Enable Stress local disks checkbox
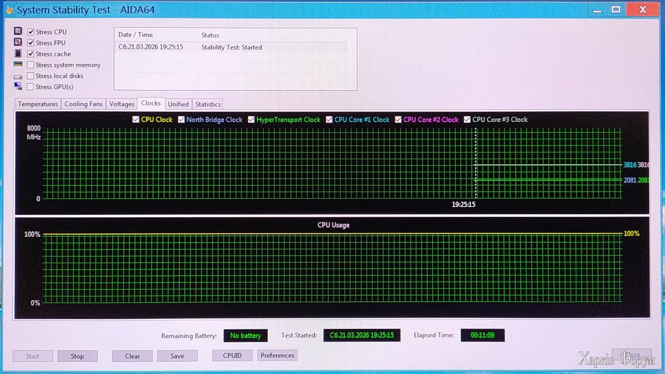This screenshot has width=665, height=374. (30, 76)
